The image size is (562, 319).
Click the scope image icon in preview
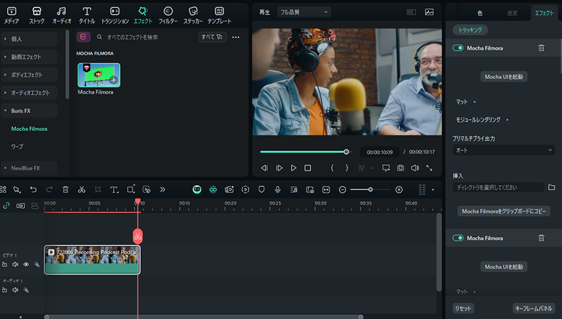point(429,12)
